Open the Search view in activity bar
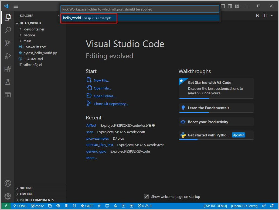 [x=8, y=30]
